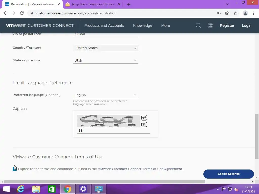
Task: View site security lock info
Action: pos(32,13)
